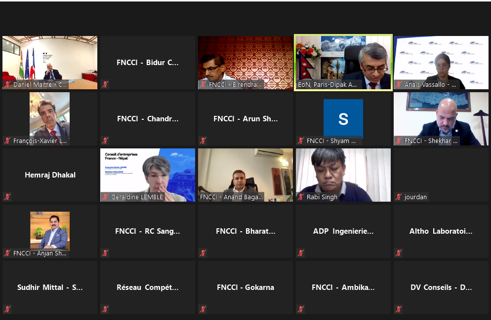Image resolution: width=491 pixels, height=320 pixels.
Task: Click muted mic icon on jourdan's tile
Action: (x=399, y=197)
